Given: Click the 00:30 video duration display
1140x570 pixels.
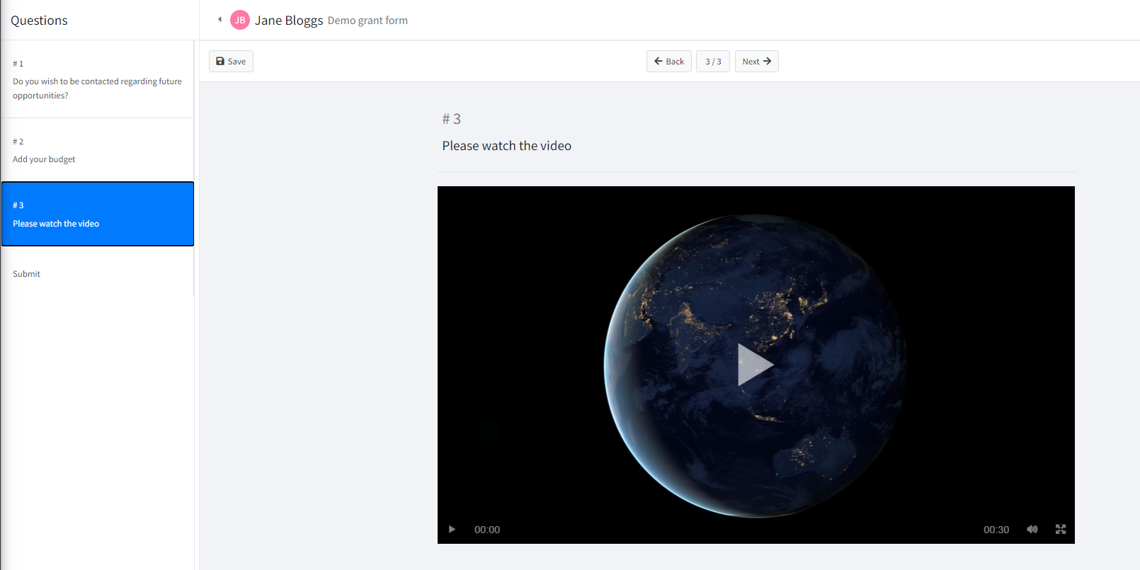Looking at the screenshot, I should coord(996,530).
